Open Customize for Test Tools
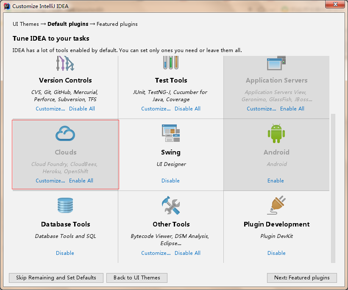 156,109
